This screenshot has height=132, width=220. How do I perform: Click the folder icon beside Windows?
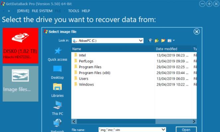click(x=76, y=84)
